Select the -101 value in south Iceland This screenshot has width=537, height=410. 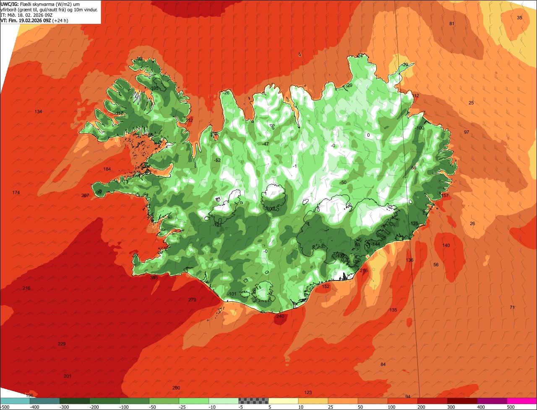point(232,294)
